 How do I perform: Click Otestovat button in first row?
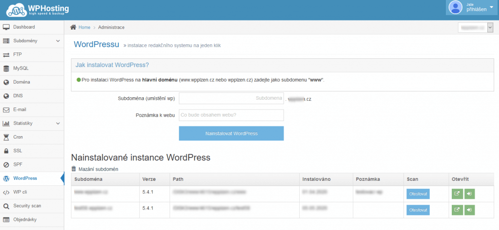tap(418, 194)
